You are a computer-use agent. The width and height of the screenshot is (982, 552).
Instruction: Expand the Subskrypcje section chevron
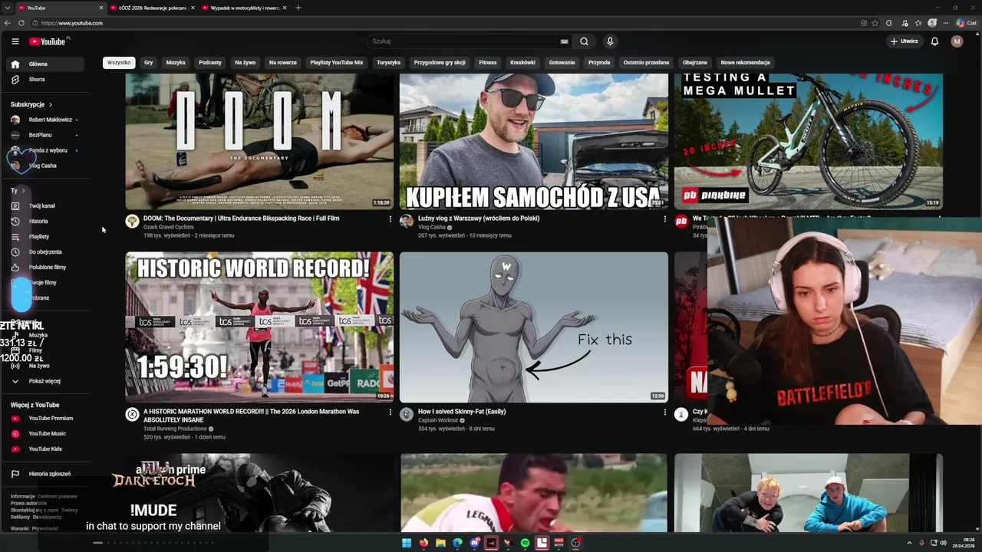pos(51,104)
